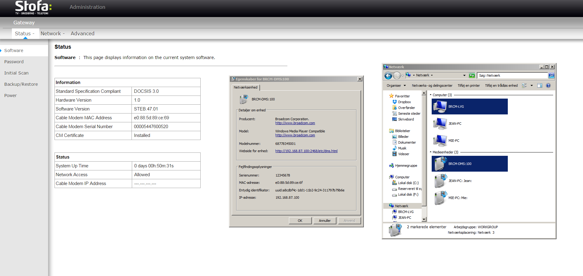Click the Søg i Netværk search field
The width and height of the screenshot is (583, 276).
coord(512,75)
